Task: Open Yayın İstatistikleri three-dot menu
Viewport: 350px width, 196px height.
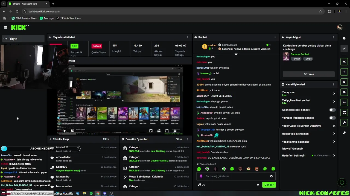Action: point(188,37)
